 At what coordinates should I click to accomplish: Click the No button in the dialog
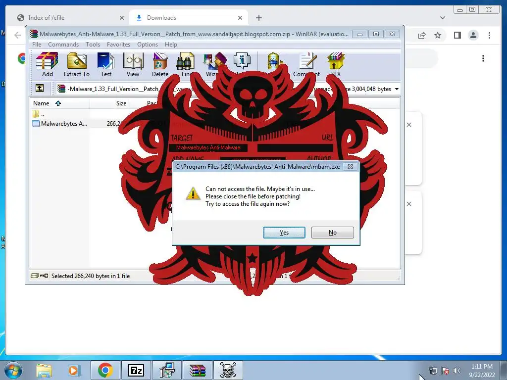332,233
